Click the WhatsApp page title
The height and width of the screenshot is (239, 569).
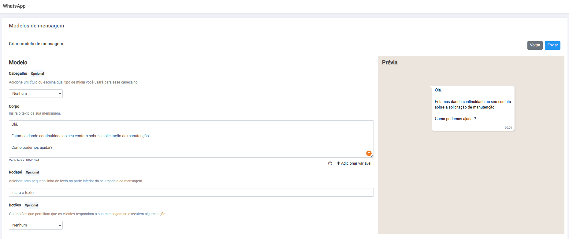pos(14,6)
